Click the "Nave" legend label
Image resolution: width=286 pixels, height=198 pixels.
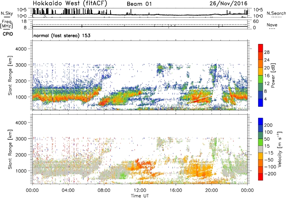[x=272, y=25]
